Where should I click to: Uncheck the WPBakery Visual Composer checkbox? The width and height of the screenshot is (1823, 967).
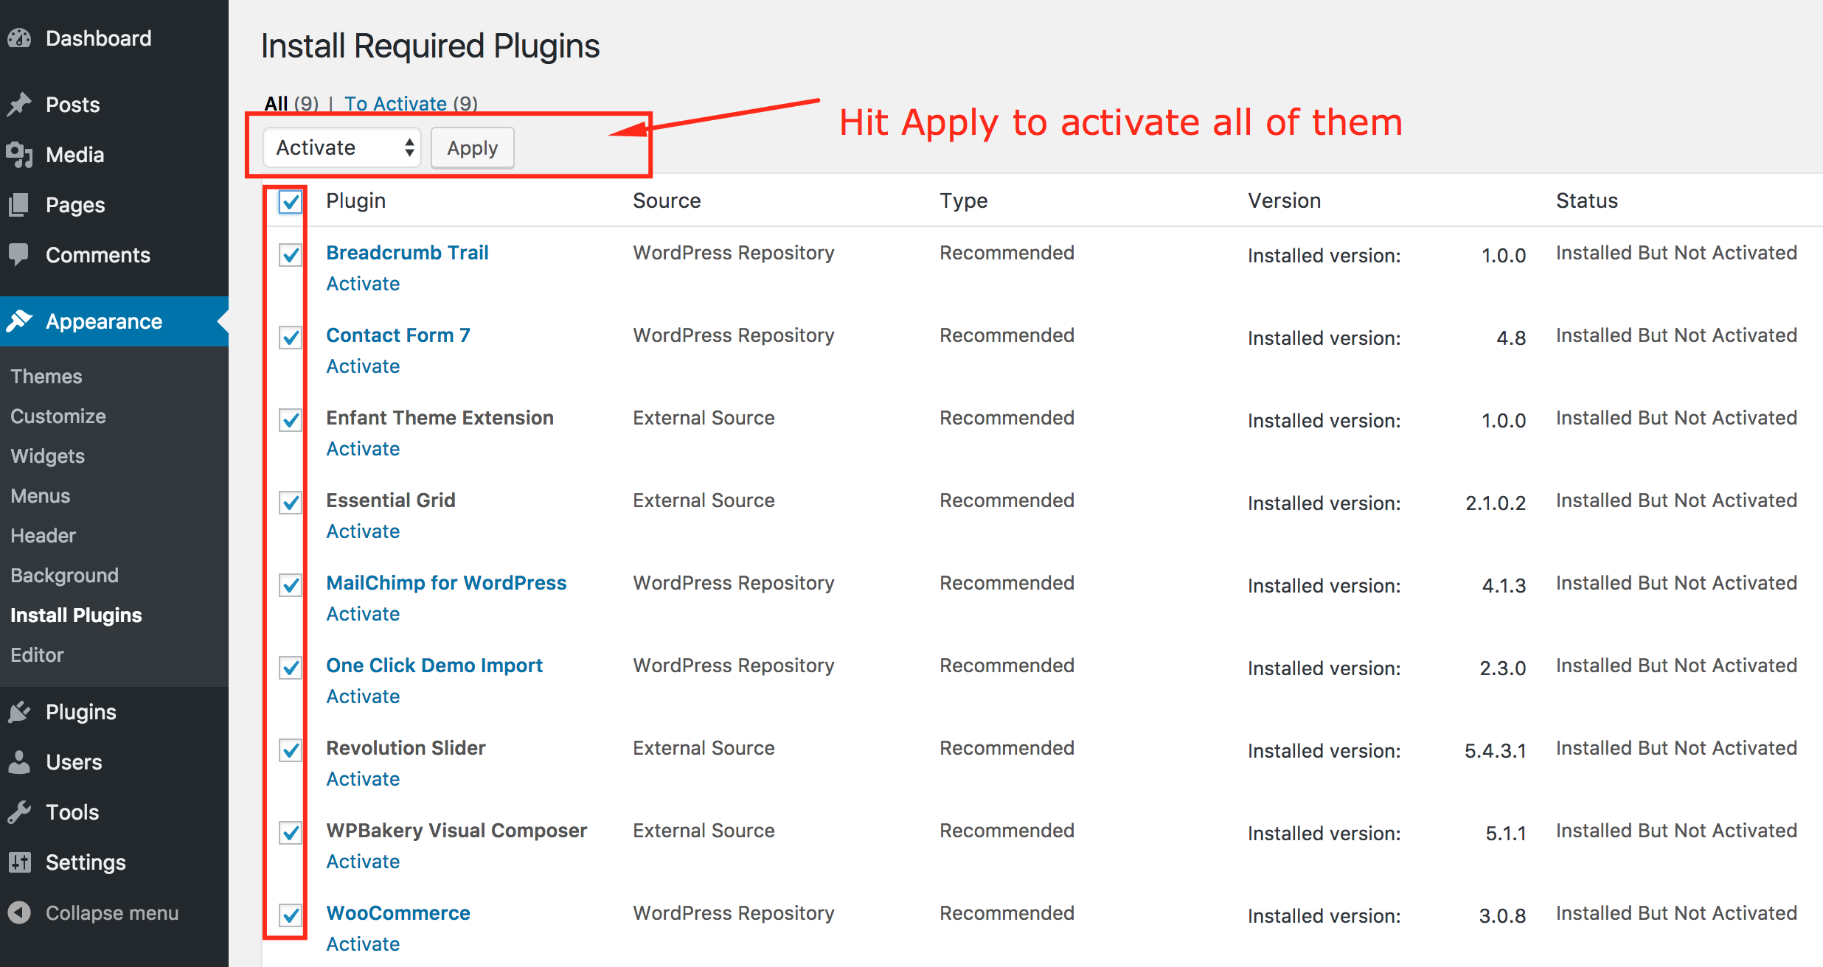(291, 833)
